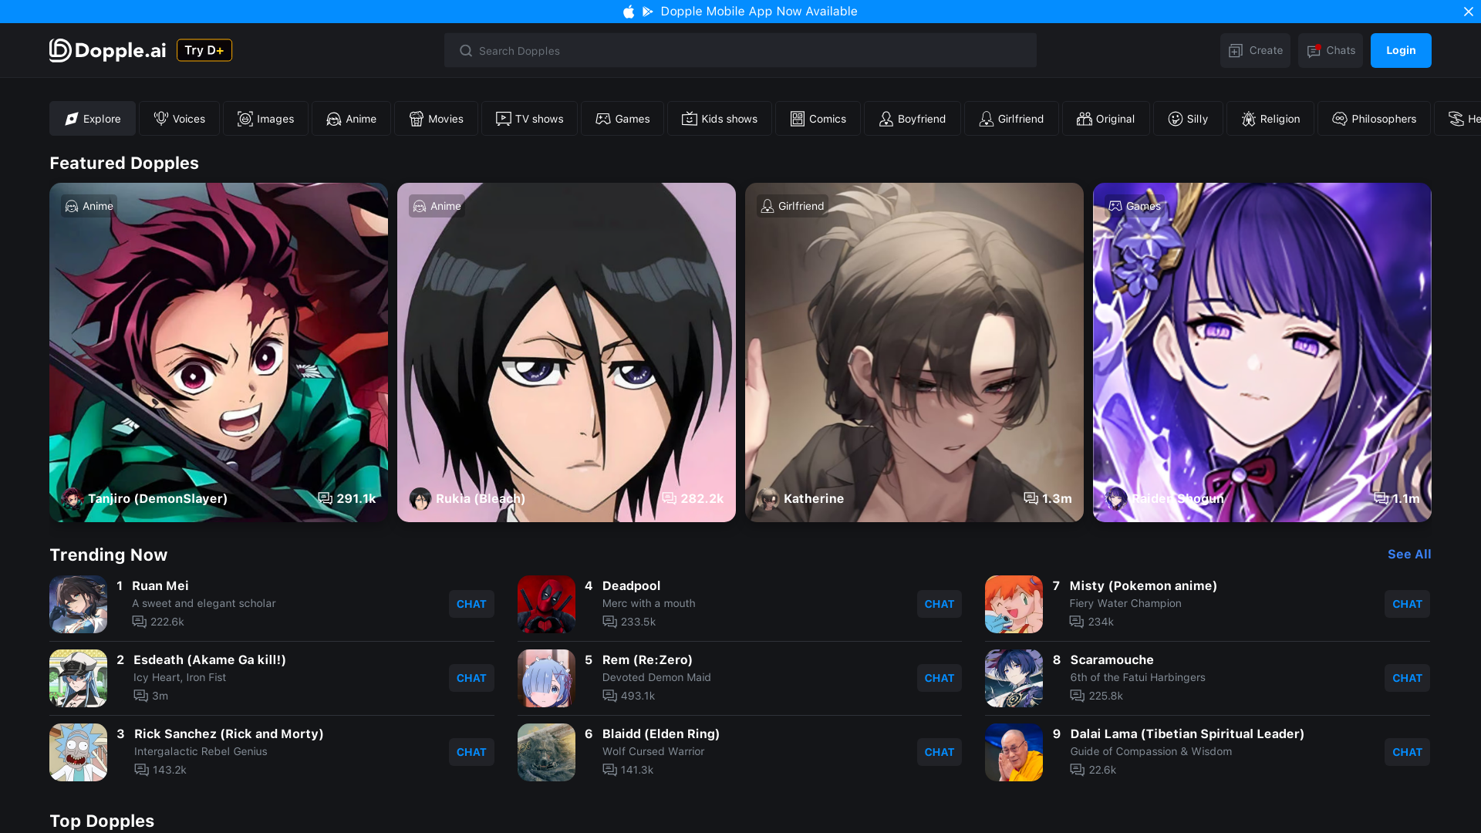Open the Ruan Mei thumbnail
This screenshot has height=833, width=1481.
78,604
